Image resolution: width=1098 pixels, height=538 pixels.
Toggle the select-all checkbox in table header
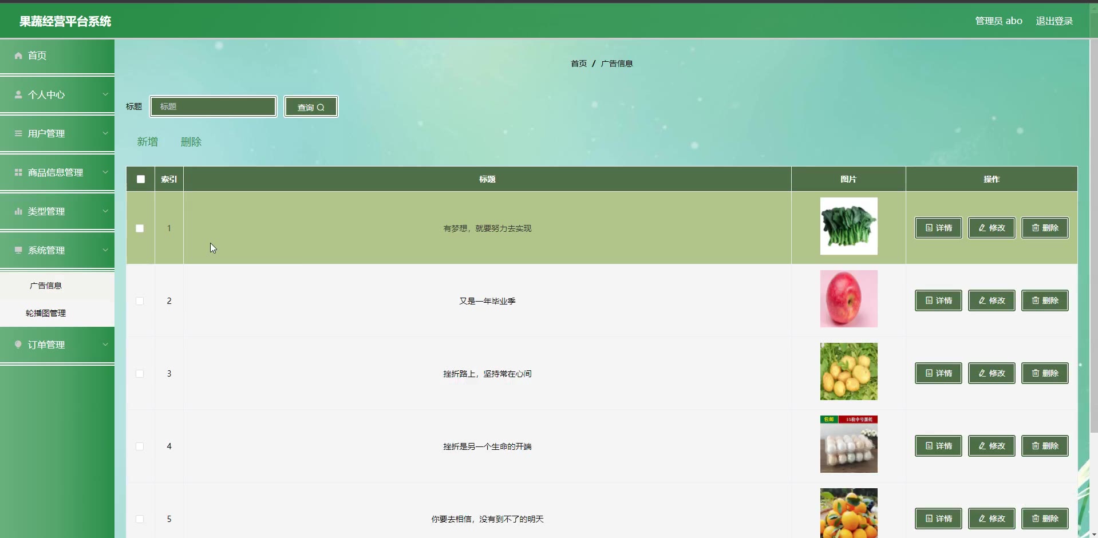pos(141,179)
